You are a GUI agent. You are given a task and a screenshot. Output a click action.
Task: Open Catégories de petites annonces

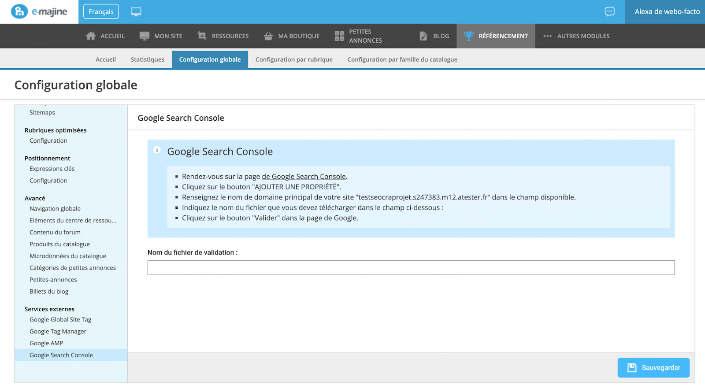pos(73,269)
